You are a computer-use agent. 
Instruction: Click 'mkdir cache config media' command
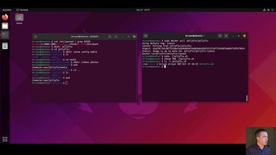click(81, 52)
